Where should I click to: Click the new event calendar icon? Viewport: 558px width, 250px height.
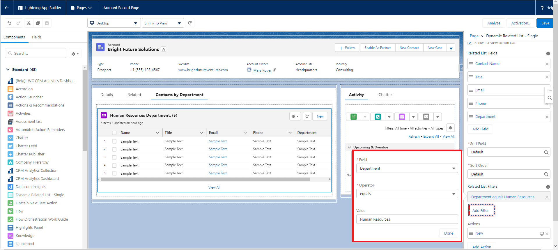[402, 117]
